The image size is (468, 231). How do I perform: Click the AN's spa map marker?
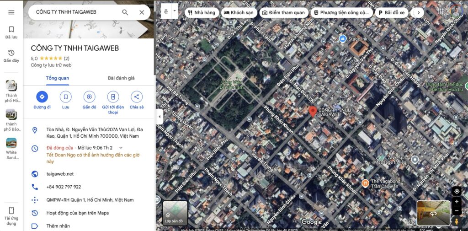[x=415, y=160]
